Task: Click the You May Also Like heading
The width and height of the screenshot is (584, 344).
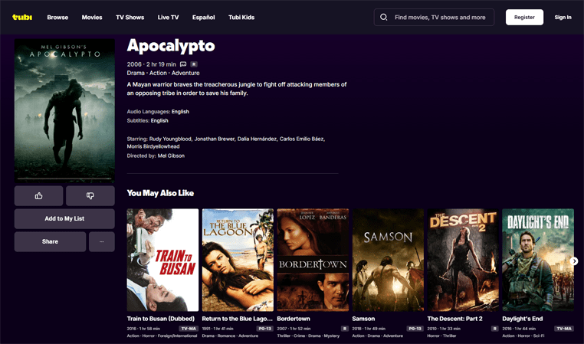Action: 160,193
